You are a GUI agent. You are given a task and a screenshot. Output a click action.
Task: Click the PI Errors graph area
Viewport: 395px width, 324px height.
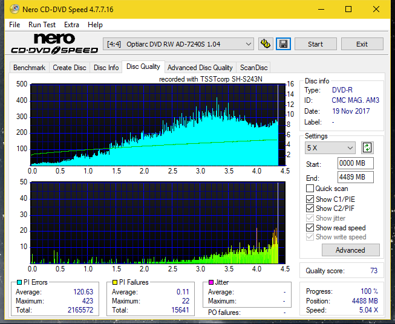(158, 125)
